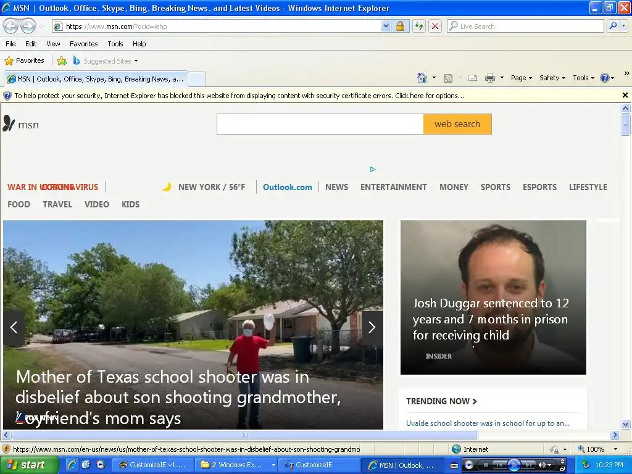632x474 pixels.
Task: Show previous slide in news carousel
Action: tap(14, 327)
